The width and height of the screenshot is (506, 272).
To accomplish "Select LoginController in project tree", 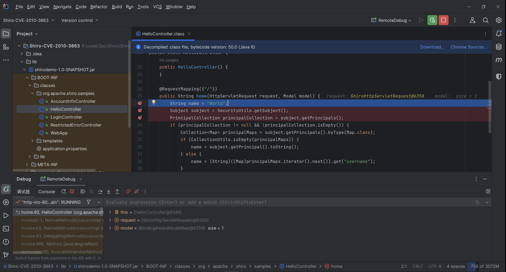I will click(66, 117).
